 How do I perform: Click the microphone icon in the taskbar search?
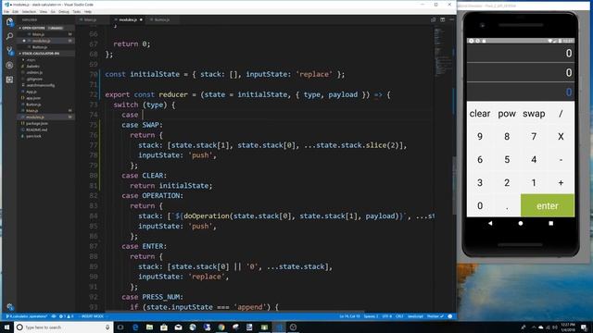click(x=107, y=327)
